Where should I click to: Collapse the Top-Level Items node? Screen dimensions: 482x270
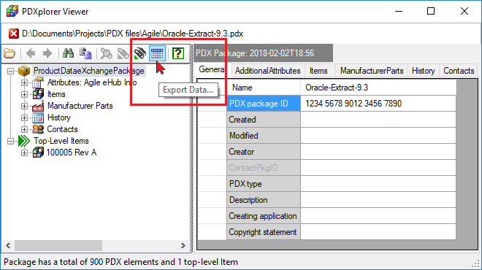[x=10, y=142]
